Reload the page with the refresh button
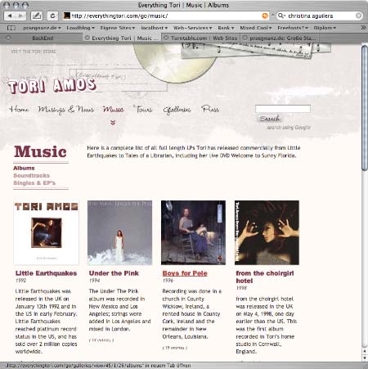The image size is (368, 369). pos(52,16)
